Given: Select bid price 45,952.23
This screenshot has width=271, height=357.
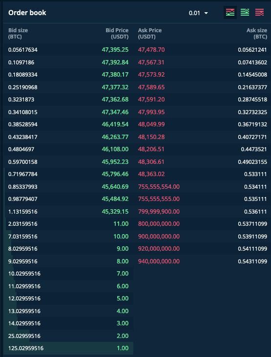Looking at the screenshot, I should click(x=115, y=162).
